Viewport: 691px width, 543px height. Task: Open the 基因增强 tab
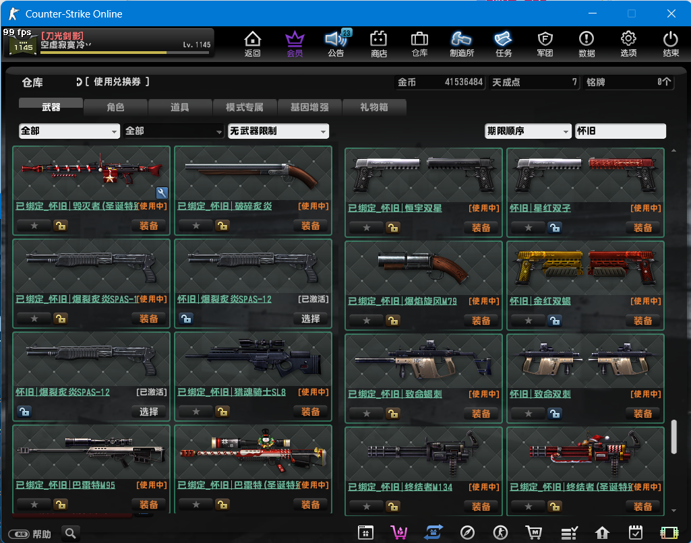point(309,107)
